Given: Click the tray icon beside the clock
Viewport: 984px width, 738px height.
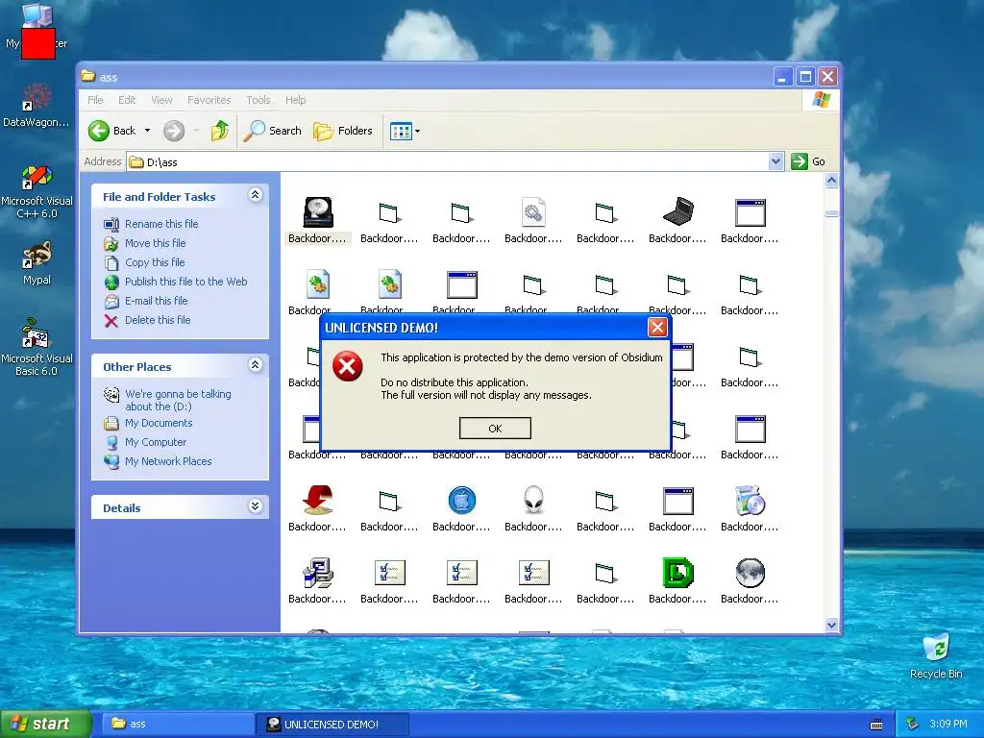Looking at the screenshot, I should [913, 725].
